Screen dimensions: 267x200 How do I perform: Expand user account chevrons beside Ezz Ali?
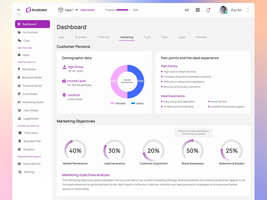point(248,10)
